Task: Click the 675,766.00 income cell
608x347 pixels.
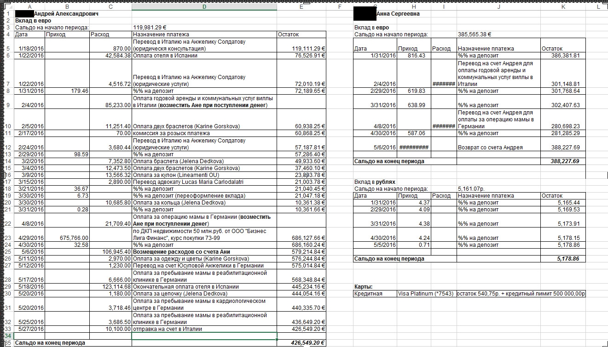Action: pyautogui.click(x=67, y=238)
